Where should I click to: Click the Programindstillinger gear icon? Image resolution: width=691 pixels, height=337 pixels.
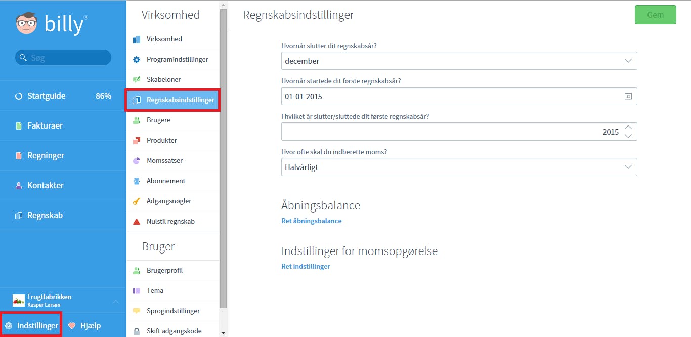(136, 60)
